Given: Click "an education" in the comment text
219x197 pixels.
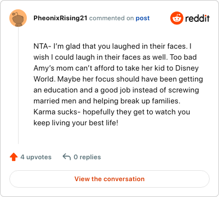Looking at the screenshot, I should tap(56, 90).
